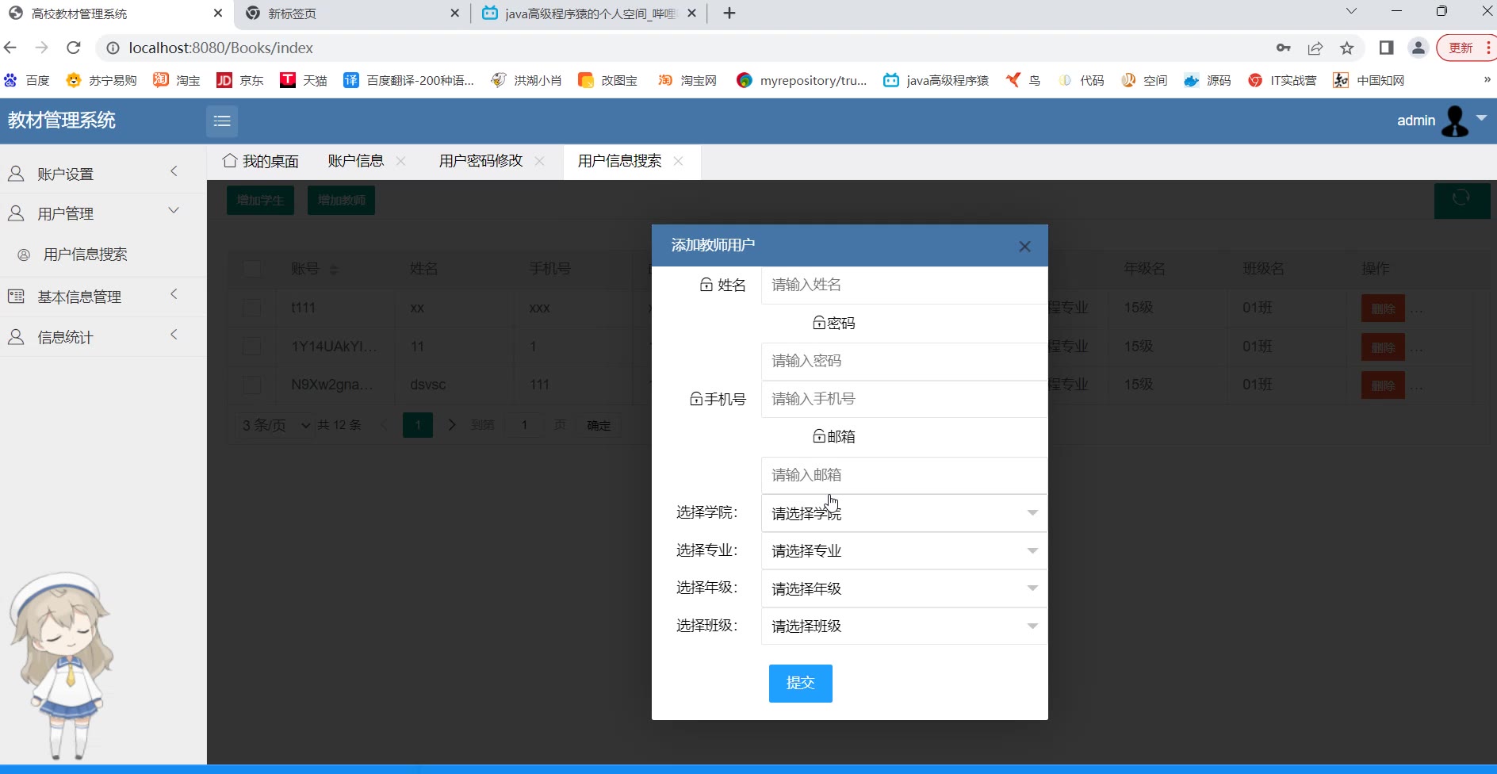Open the admin account dropdown arrow

pos(1481,117)
